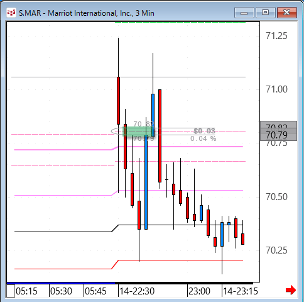This screenshot has width=304, height=302.
Task: Click the 0.04 % measurement value
Action: coord(204,138)
